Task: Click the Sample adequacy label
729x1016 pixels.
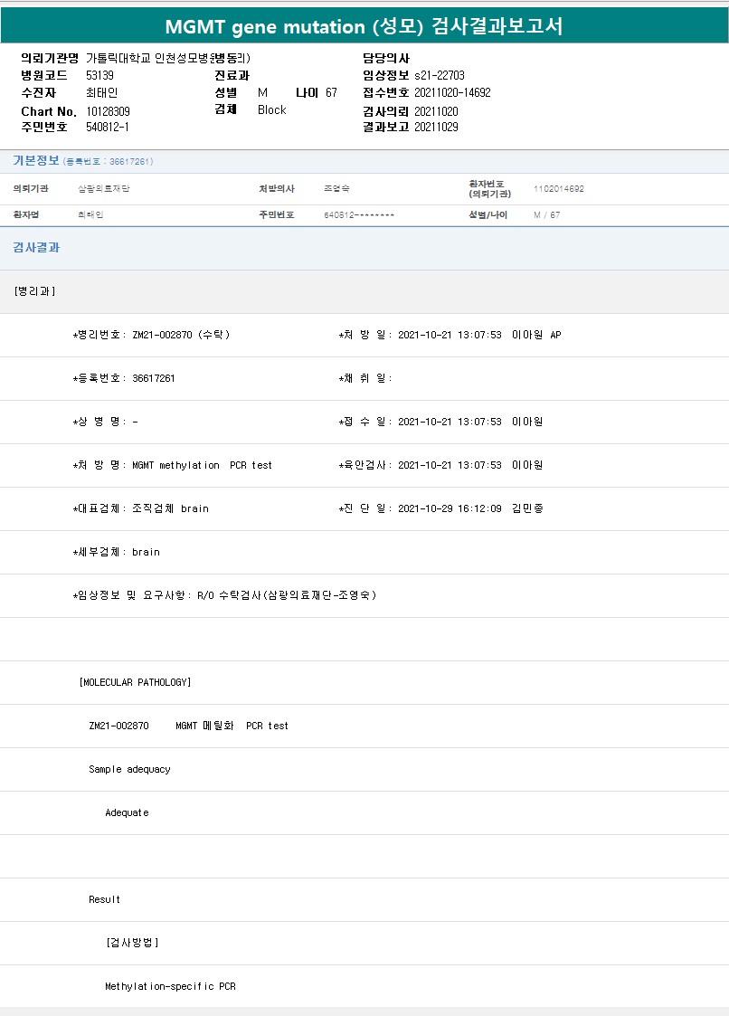Action: pos(129,769)
